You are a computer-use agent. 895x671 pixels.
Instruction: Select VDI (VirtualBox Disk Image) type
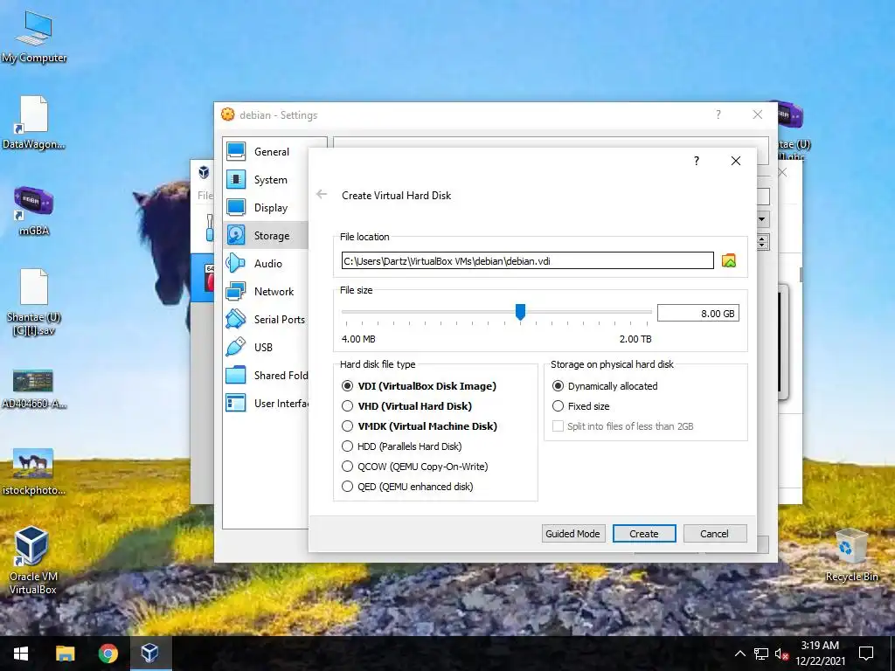(x=420, y=386)
